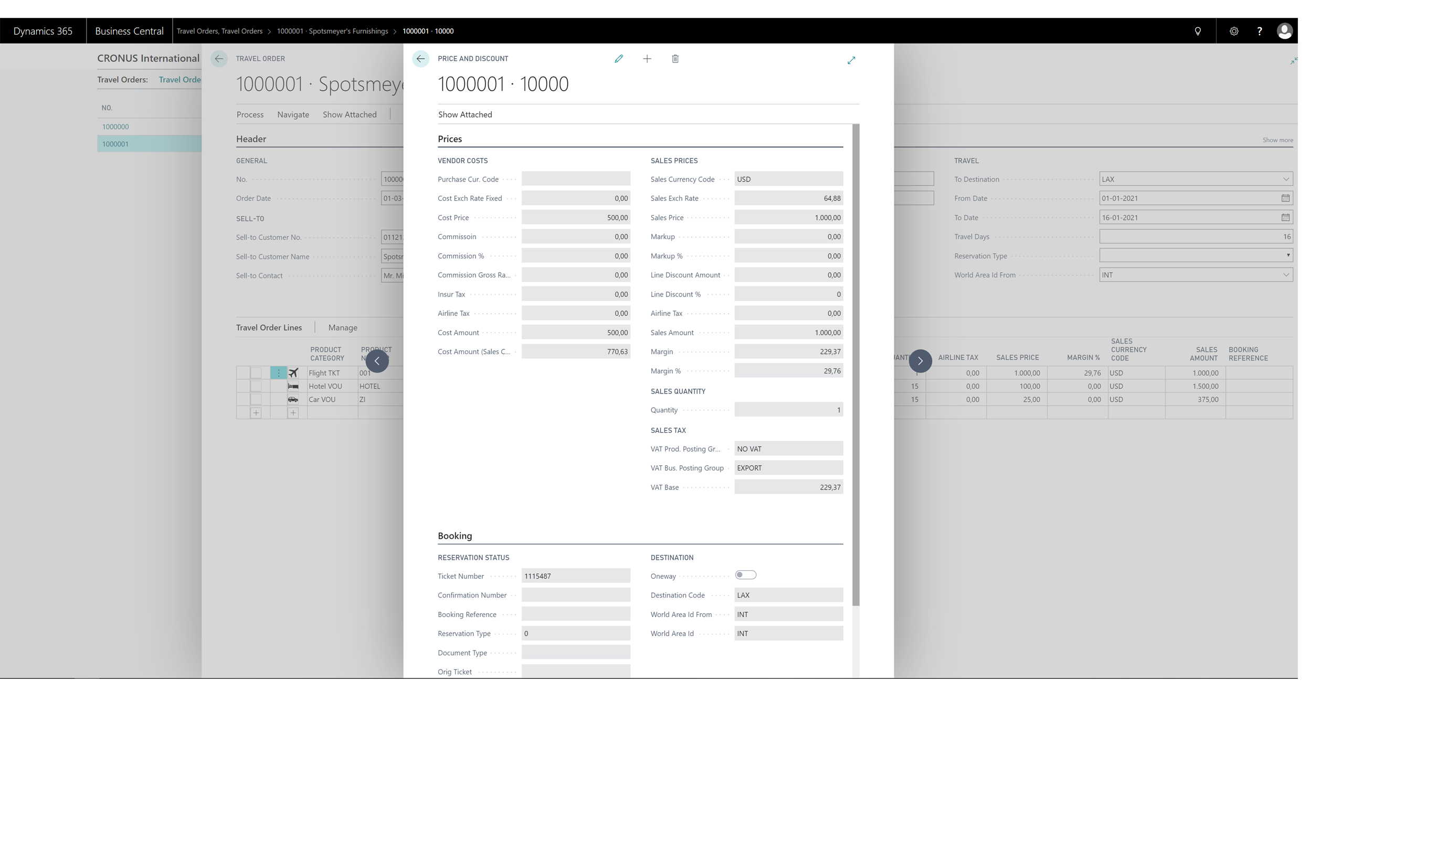Click the Booking section heading

[455, 536]
